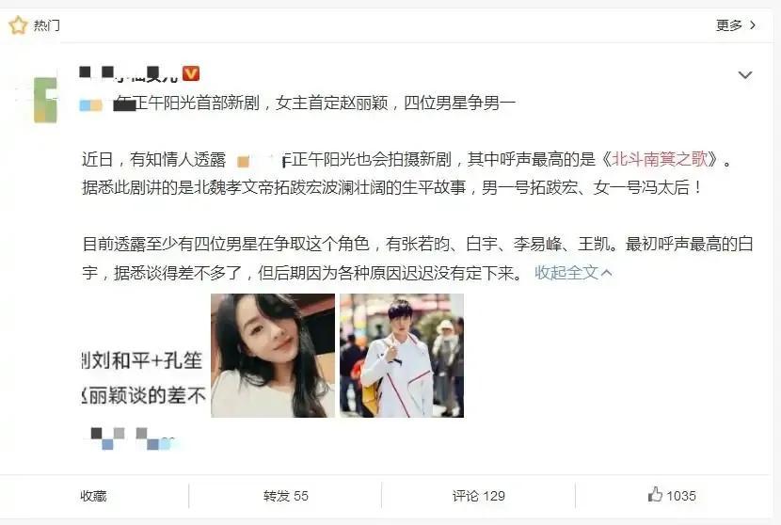This screenshot has width=781, height=525.
Task: Click the thumbs-up like icon
Action: (x=655, y=494)
